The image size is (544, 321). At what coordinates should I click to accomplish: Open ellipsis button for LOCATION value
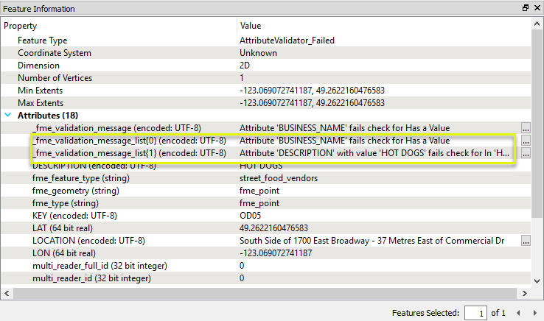(x=525, y=241)
